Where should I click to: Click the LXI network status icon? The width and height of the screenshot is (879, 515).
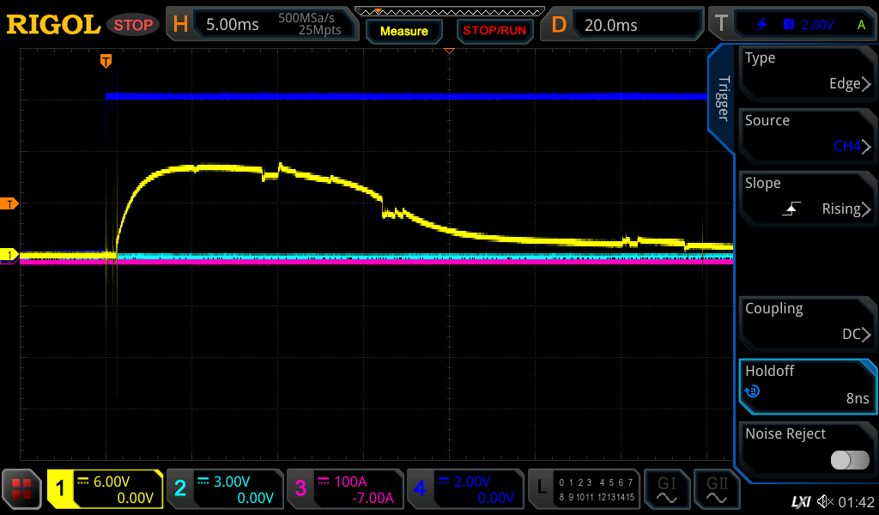tap(800, 500)
